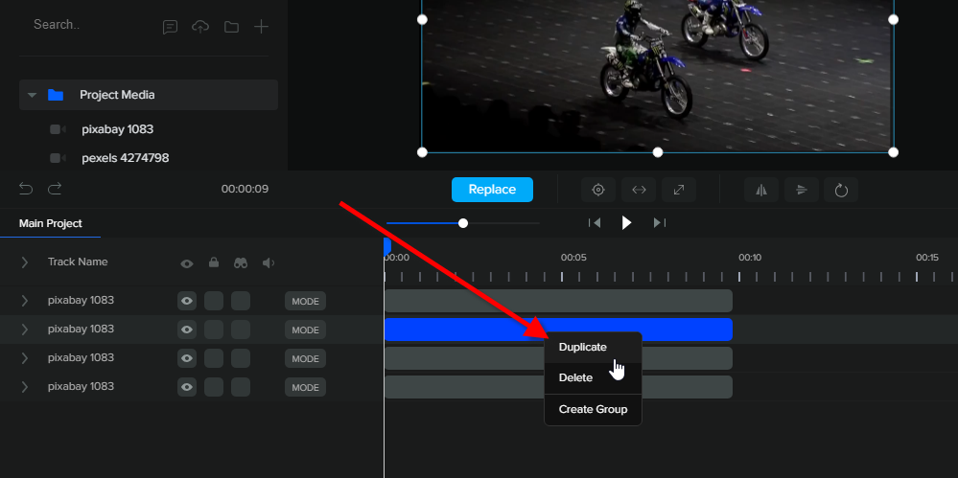Screen dimensions: 958x478
Task: Click the center target icon next to Replace
Action: [x=598, y=190]
